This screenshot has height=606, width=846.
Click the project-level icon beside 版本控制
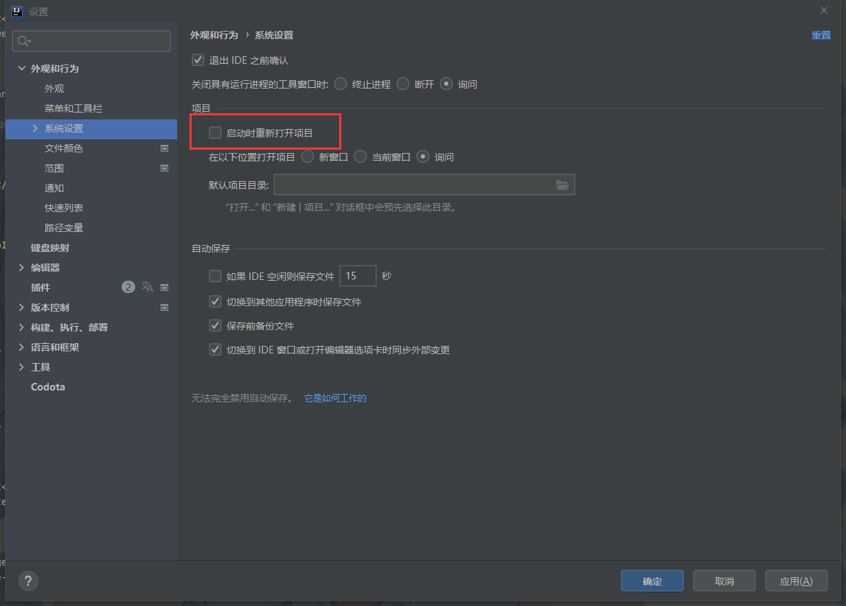point(165,307)
